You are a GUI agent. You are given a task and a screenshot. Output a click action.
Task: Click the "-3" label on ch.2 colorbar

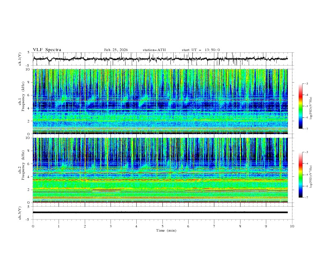(x=307, y=152)
